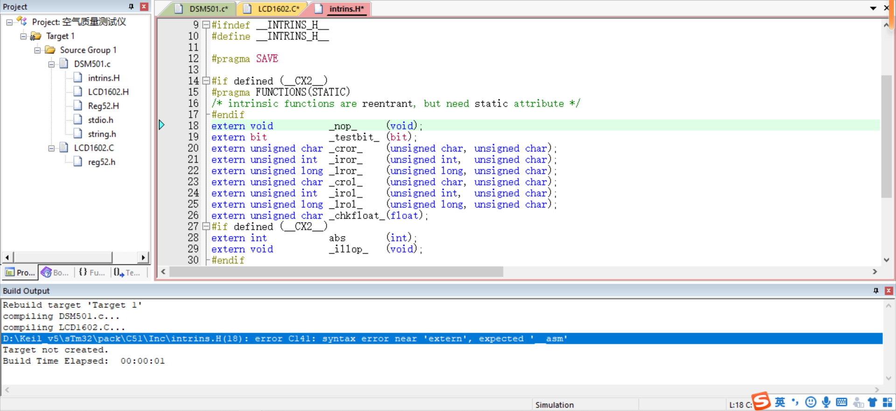Click the intrins.H file icon in tree

(x=78, y=78)
